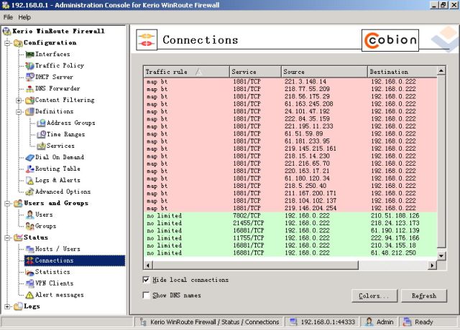460x330 pixels.
Task: Select the DHCP Server icon
Action: pyautogui.click(x=29, y=77)
